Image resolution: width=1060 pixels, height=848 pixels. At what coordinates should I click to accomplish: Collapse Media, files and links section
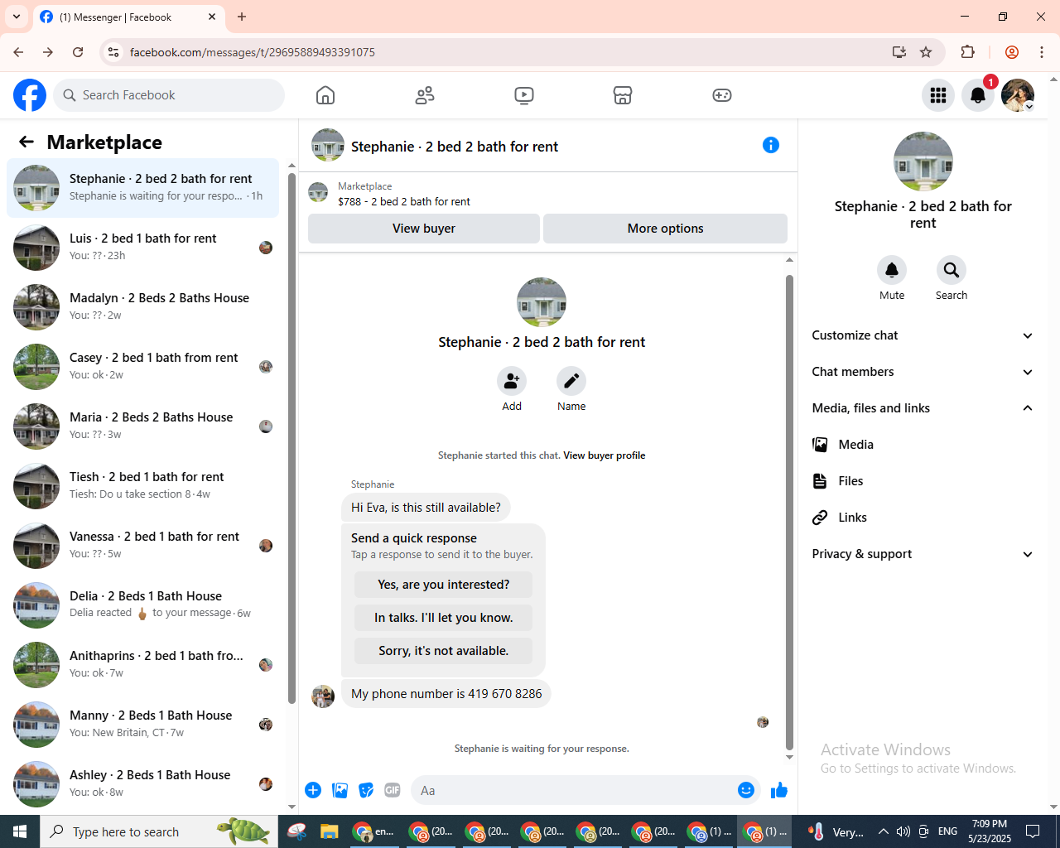click(x=923, y=408)
